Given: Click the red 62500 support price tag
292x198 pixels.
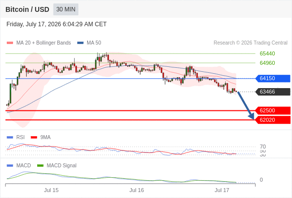Looking at the screenshot, I should pos(273,111).
